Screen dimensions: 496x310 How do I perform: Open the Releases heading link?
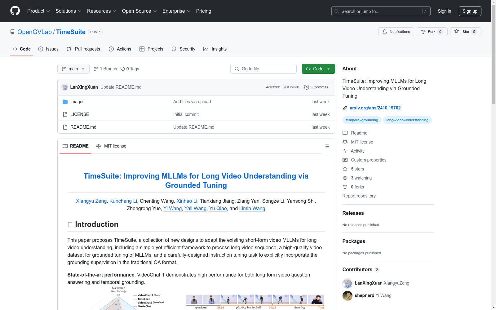(x=353, y=213)
